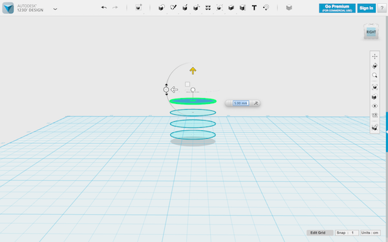Toggle sketches visibility in the navigation bar
The image size is (388, 242).
(374, 116)
